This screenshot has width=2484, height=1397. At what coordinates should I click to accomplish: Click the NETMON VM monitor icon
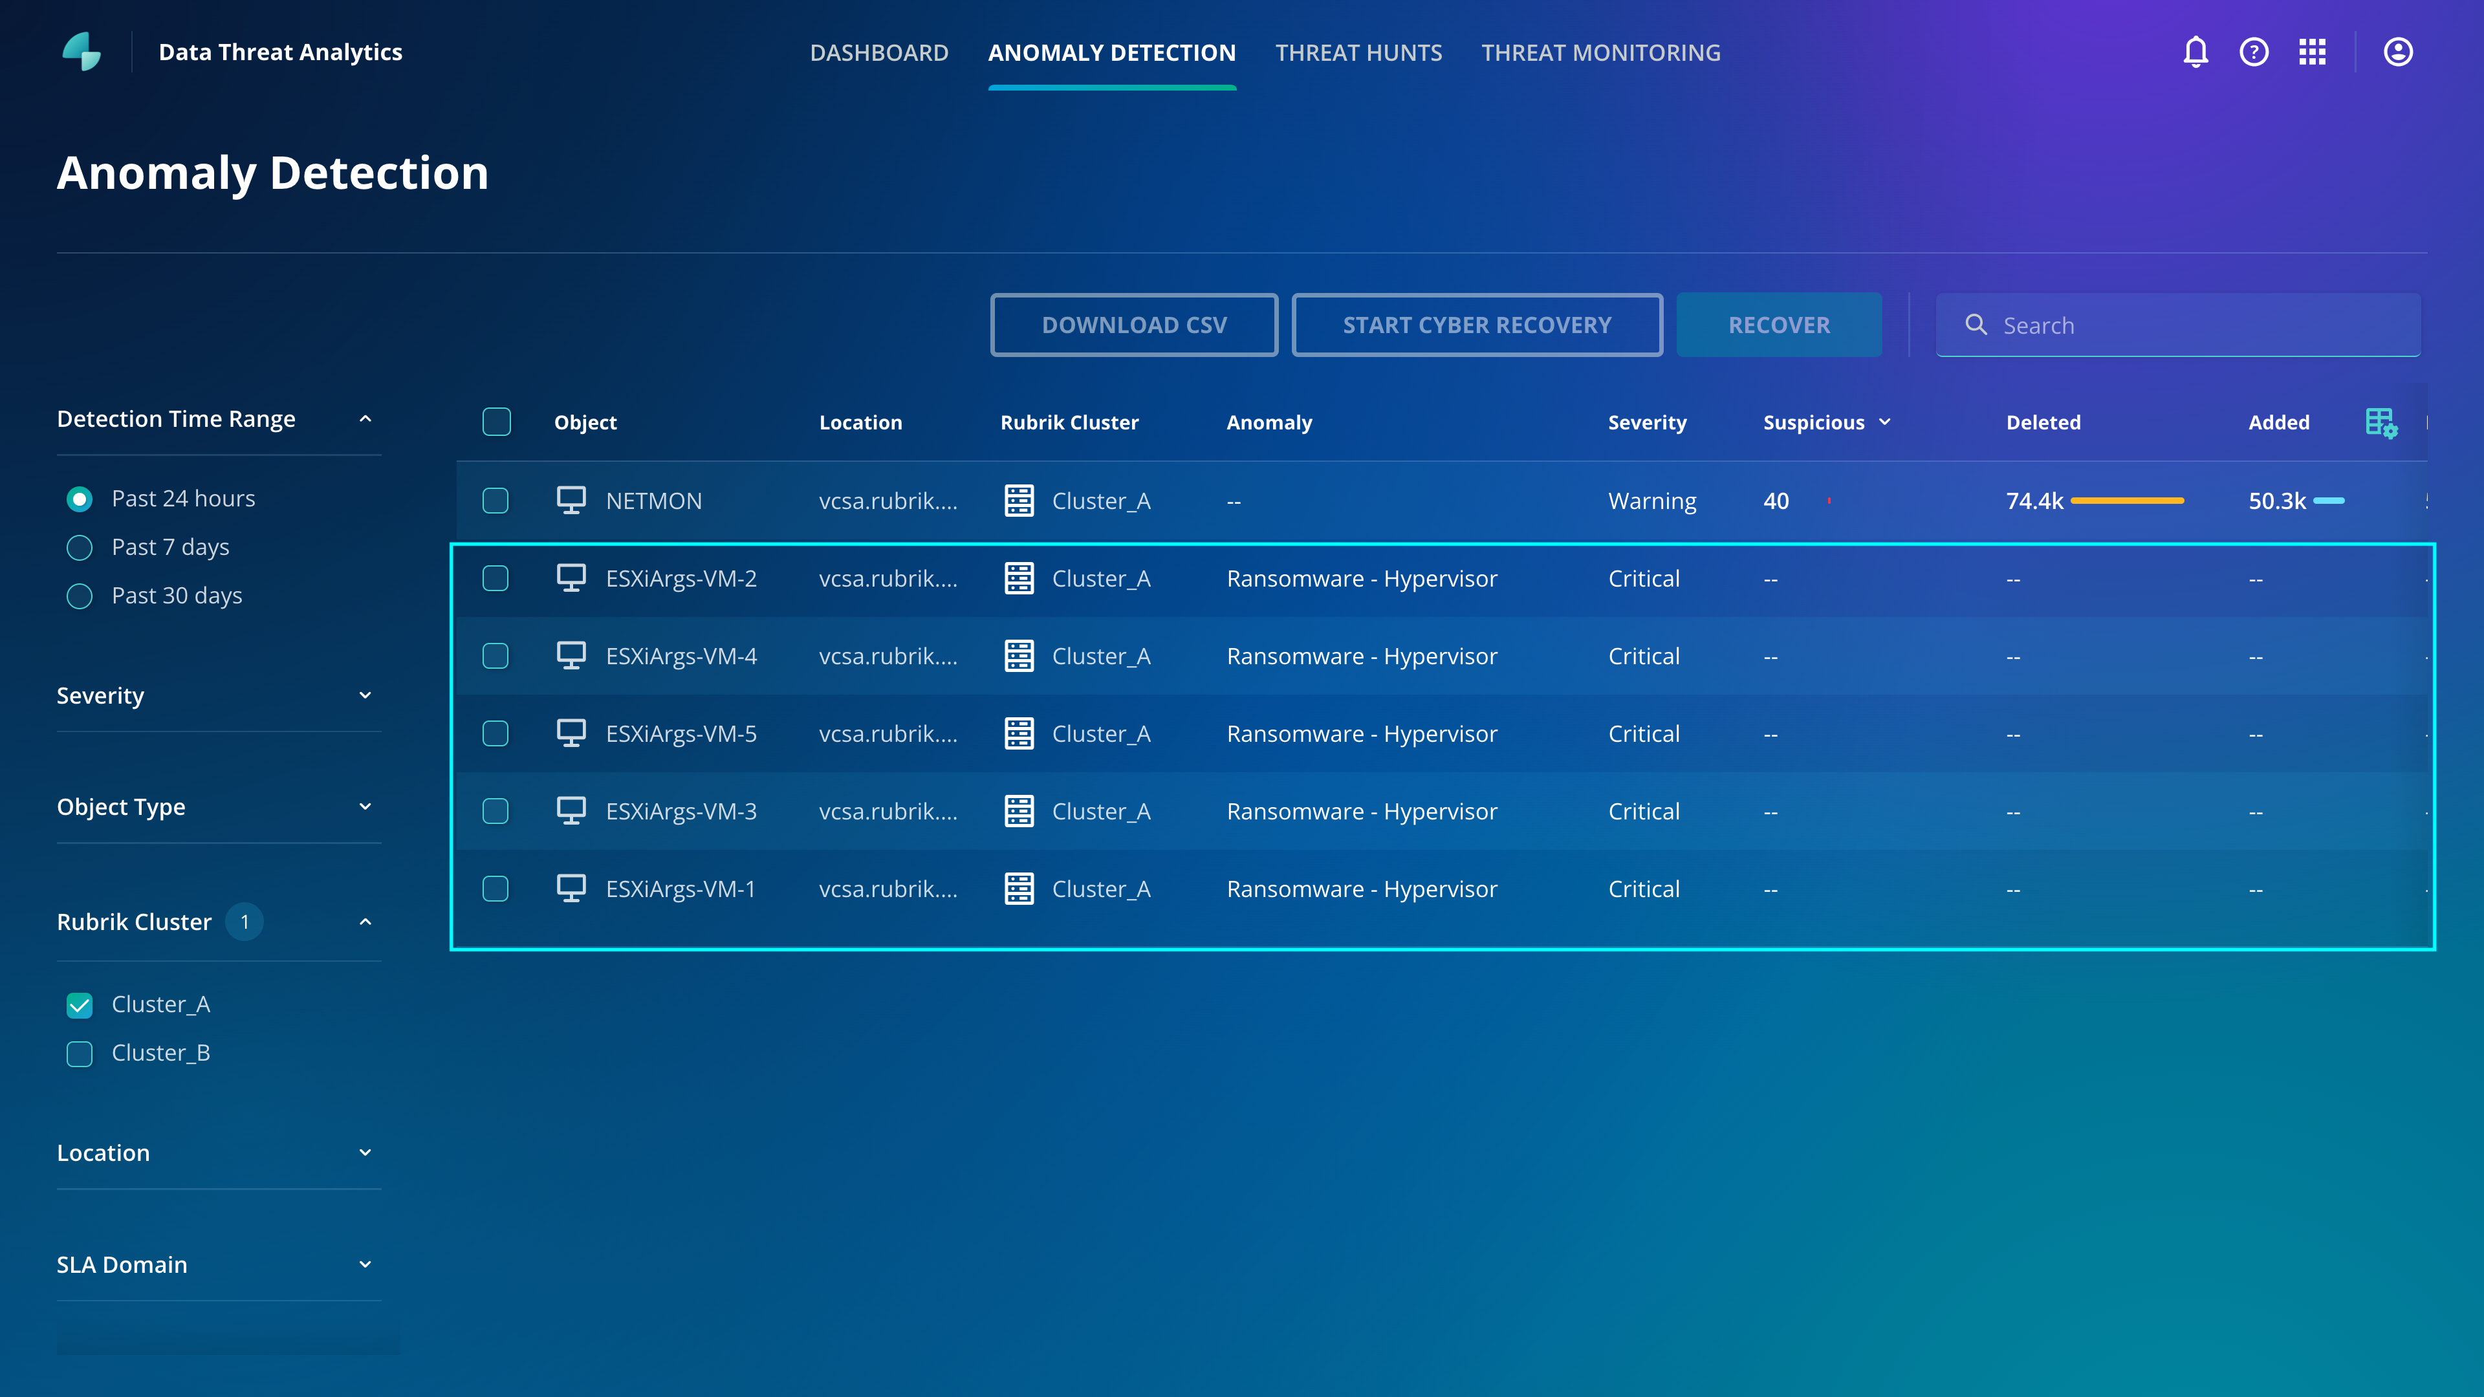571,499
